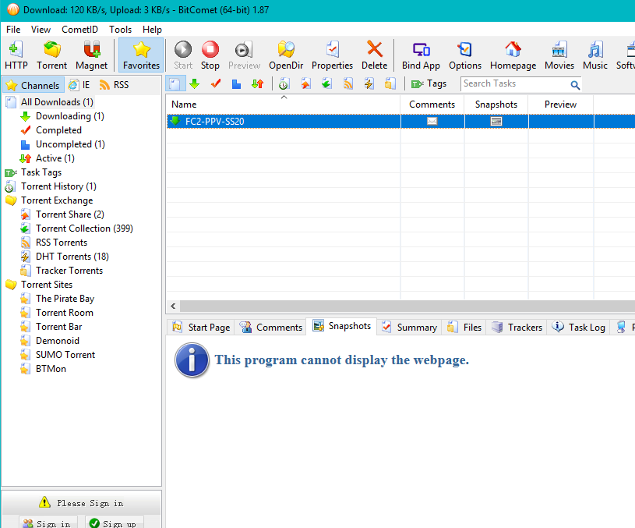Sort tasks by the Name column header
This screenshot has height=528, width=635.
(283, 105)
